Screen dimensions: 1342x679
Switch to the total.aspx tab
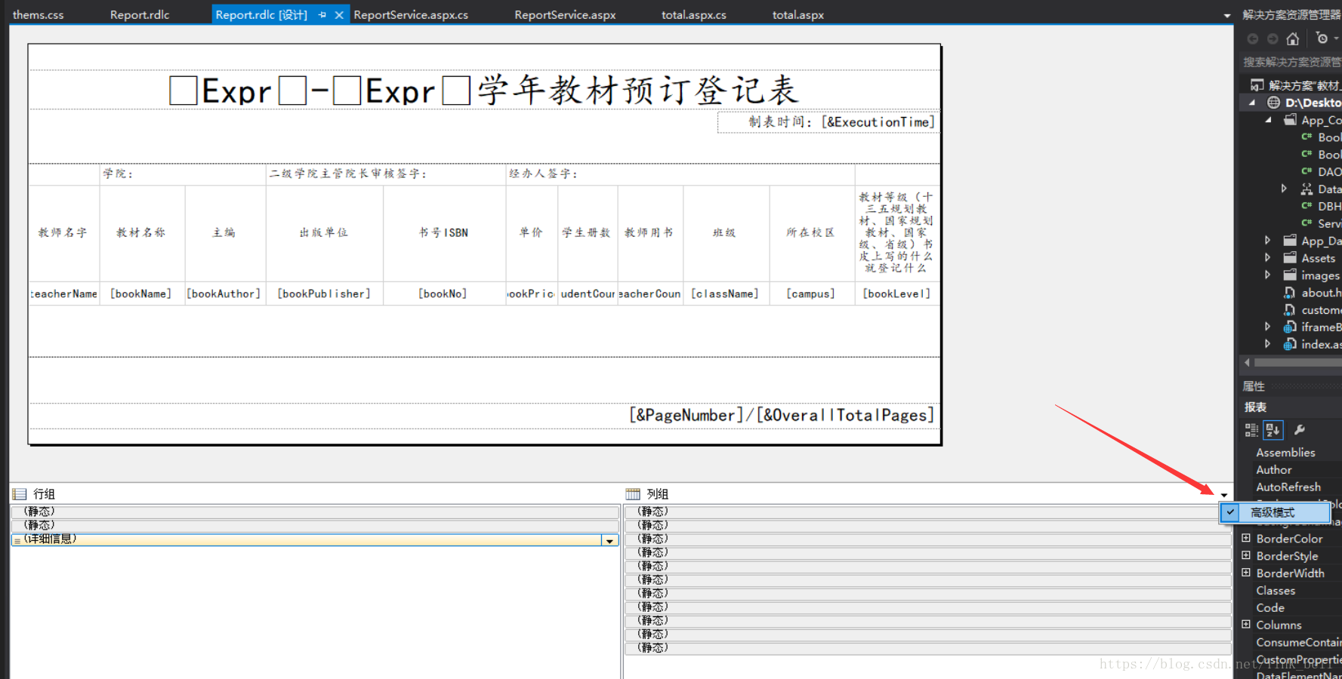(798, 15)
